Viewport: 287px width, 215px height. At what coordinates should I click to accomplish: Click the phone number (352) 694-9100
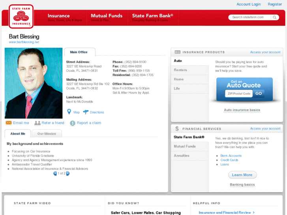pos(135,62)
